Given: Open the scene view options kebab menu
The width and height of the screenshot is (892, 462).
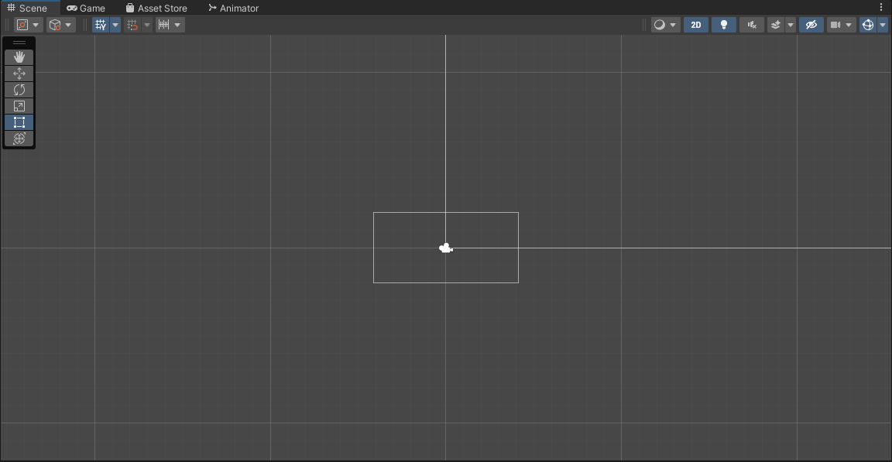Looking at the screenshot, I should 880,7.
